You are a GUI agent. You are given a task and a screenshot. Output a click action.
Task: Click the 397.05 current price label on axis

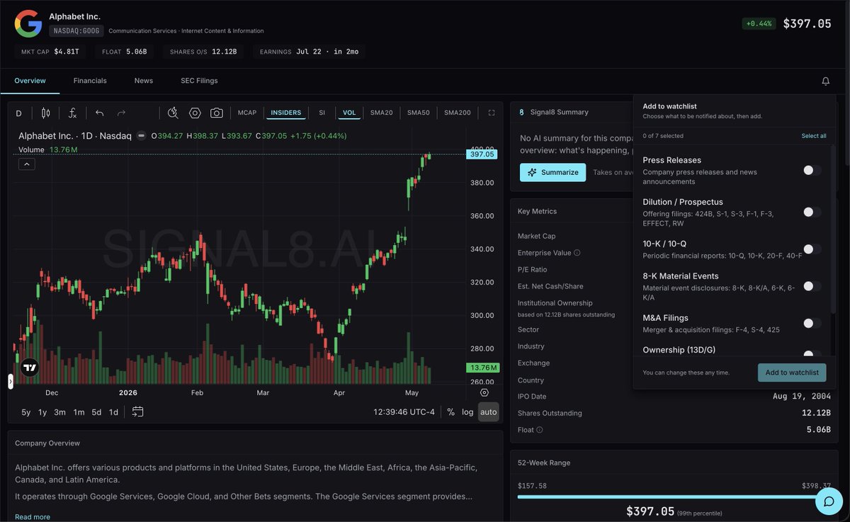pyautogui.click(x=482, y=154)
